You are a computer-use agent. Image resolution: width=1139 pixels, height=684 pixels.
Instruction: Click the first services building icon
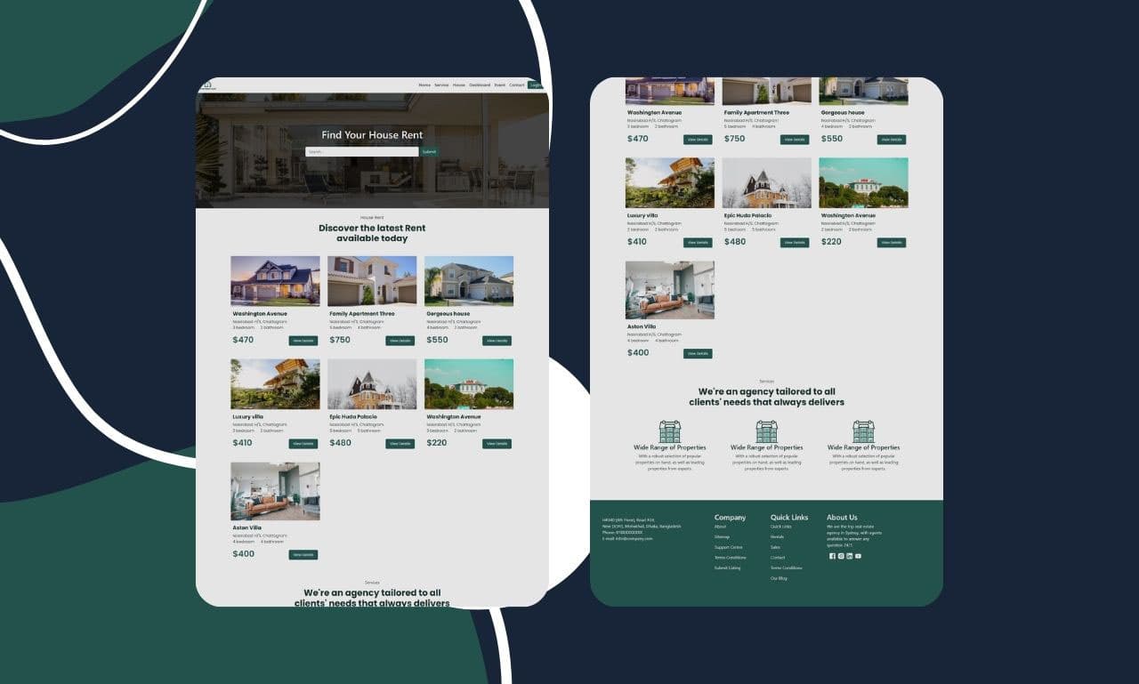click(669, 432)
